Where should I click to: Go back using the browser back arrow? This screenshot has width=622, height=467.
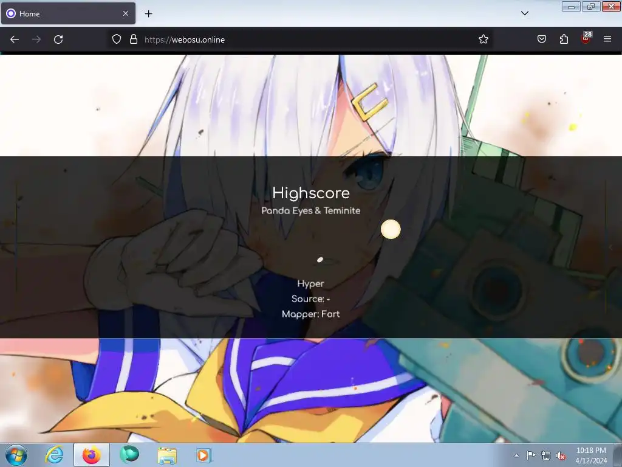[15, 40]
